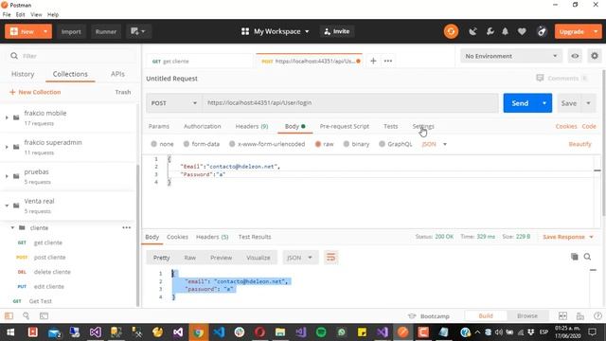The width and height of the screenshot is (606, 341).
Task: Select the raw body radio
Action: pos(318,144)
